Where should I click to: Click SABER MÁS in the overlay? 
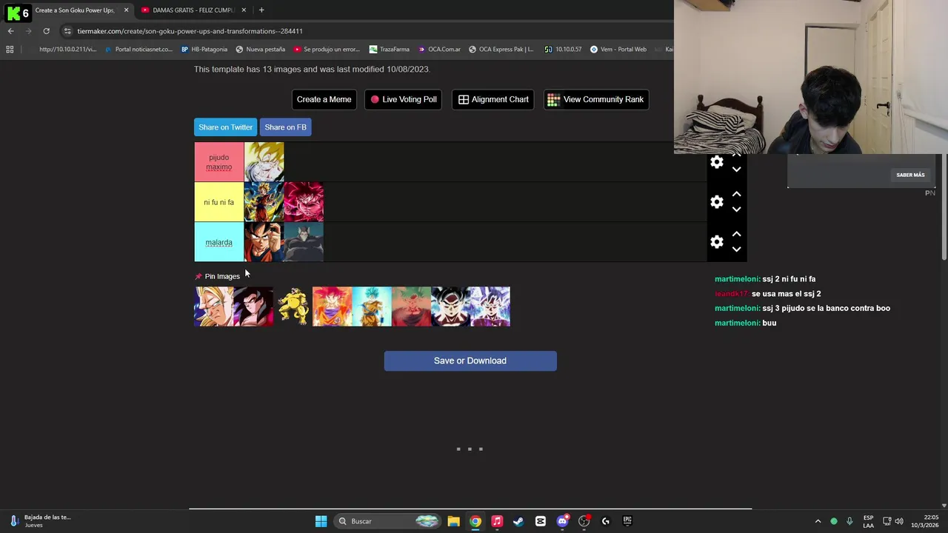(x=910, y=175)
